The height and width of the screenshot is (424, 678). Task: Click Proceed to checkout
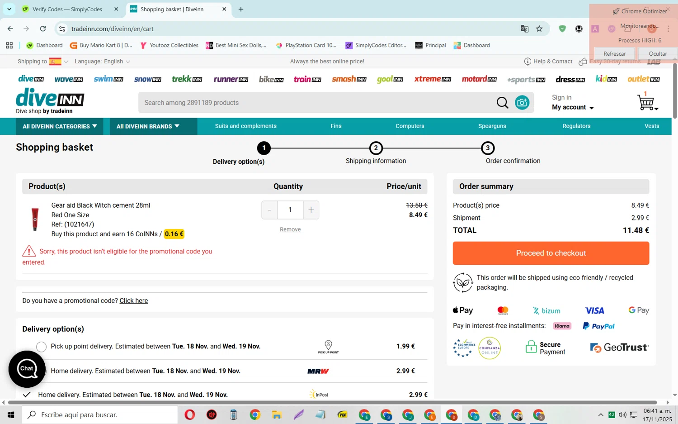tap(551, 253)
